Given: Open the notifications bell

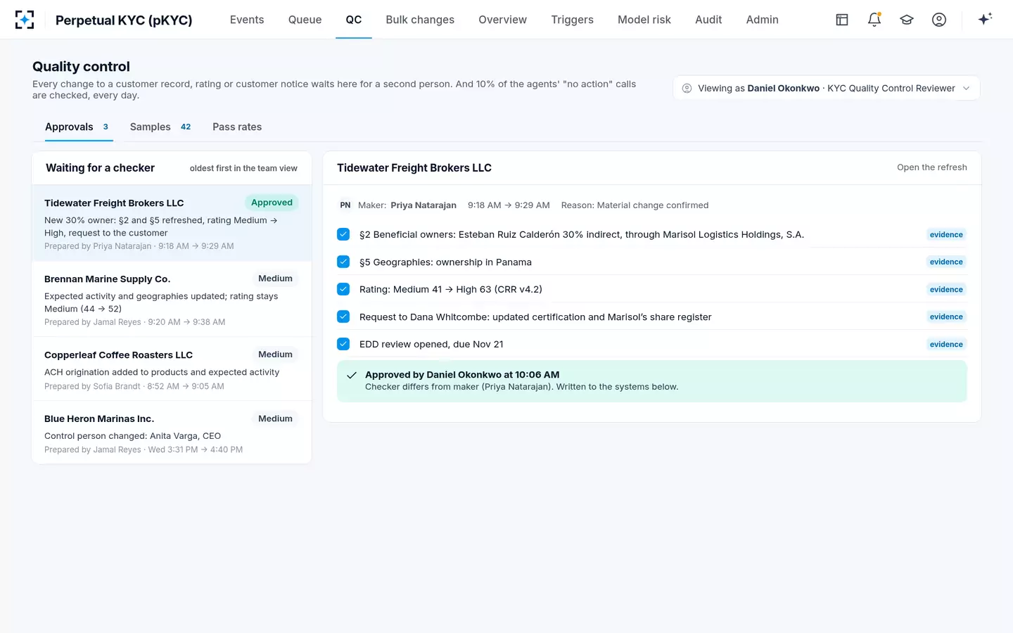Looking at the screenshot, I should coord(874,20).
